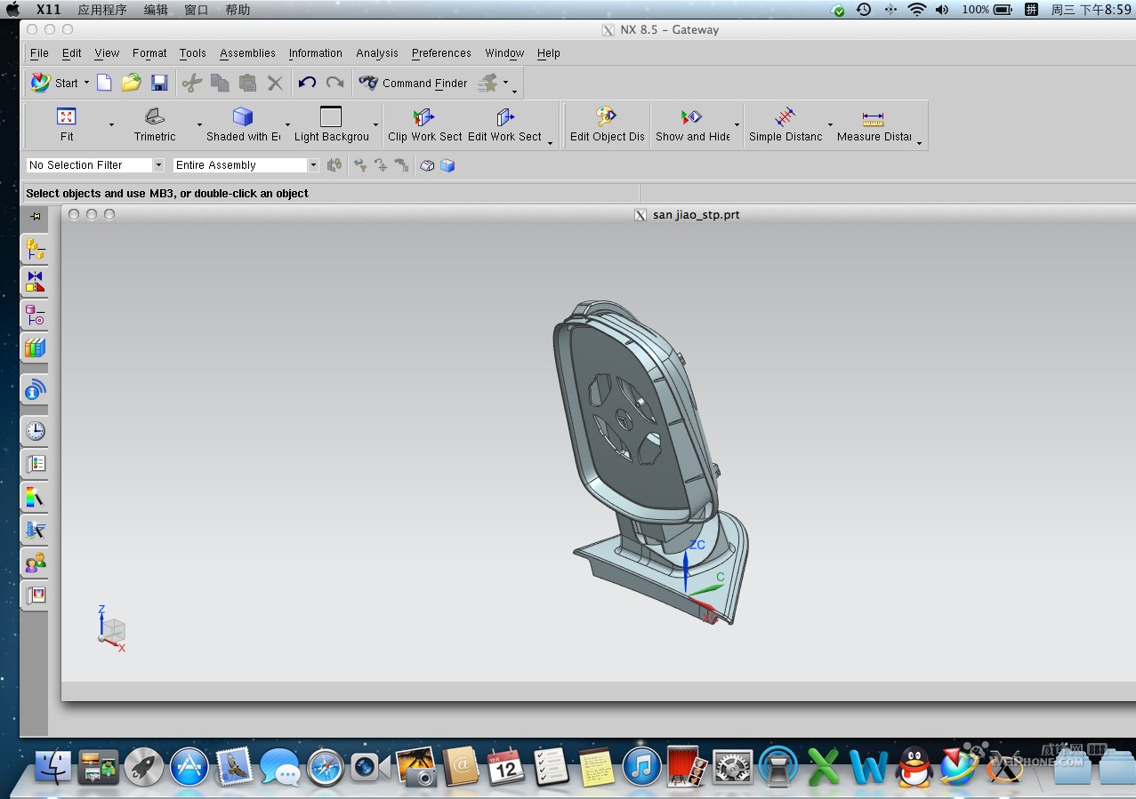The image size is (1136, 799).
Task: Open the HD3D Tools info tab
Action: [35, 389]
